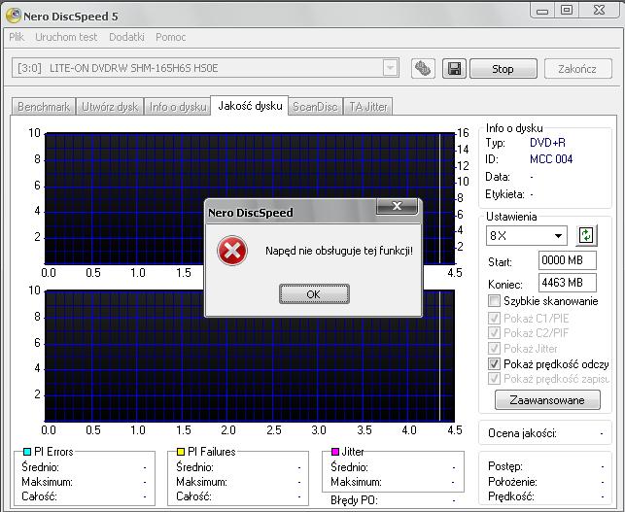
Task: Click the green refresh disc info icon
Action: click(x=586, y=235)
